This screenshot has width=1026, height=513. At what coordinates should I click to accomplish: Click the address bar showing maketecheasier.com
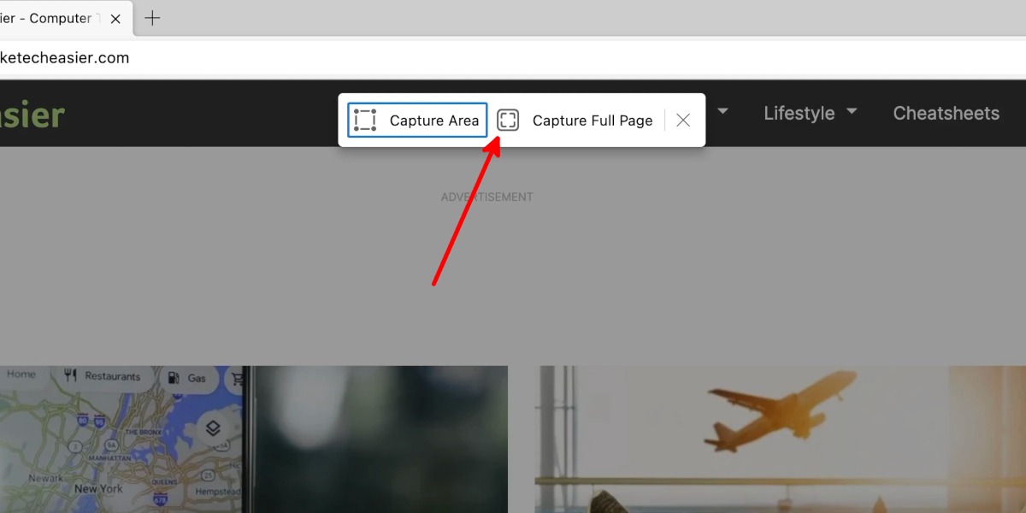pyautogui.click(x=66, y=57)
